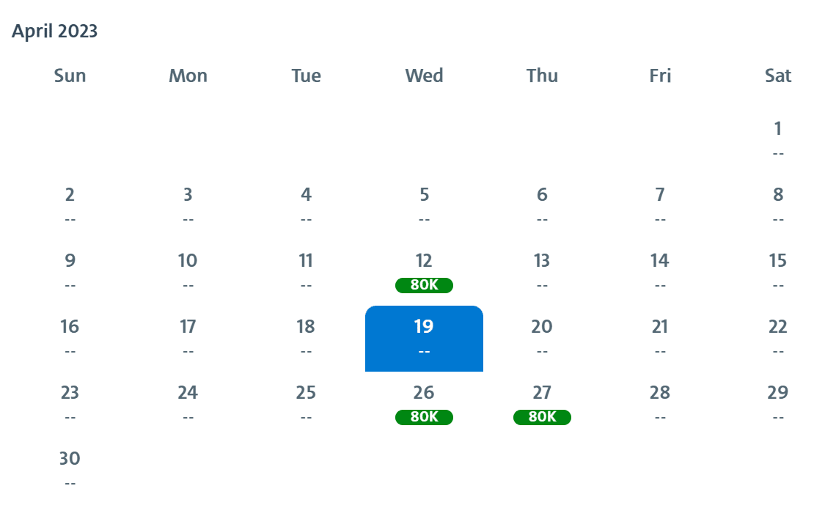Image resolution: width=825 pixels, height=508 pixels.
Task: Pick Thursday April 20
Action: 542,337
